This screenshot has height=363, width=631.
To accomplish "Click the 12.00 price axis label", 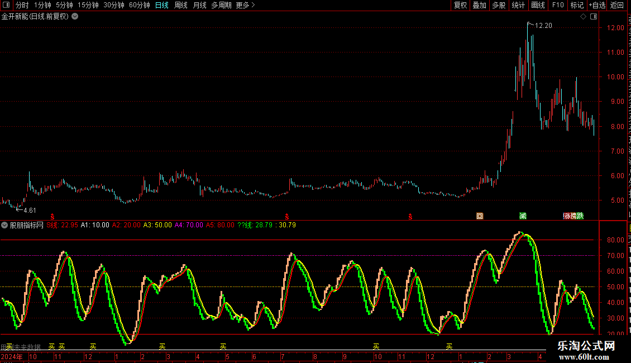I will coord(616,28).
